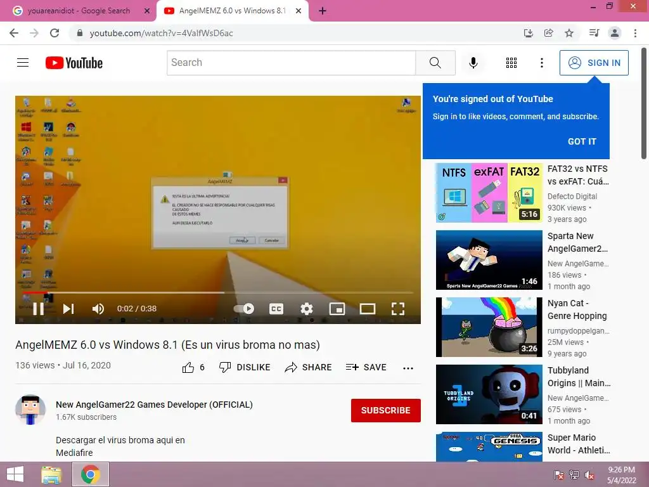Image resolution: width=649 pixels, height=487 pixels.
Task: Open media controls icon in Chrome toolbar
Action: 594,33
